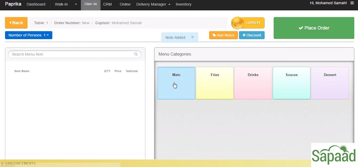Viewport: 358px width, 167px height.
Task: Click the hamburger menu icon beside username
Action: [x=352, y=3]
